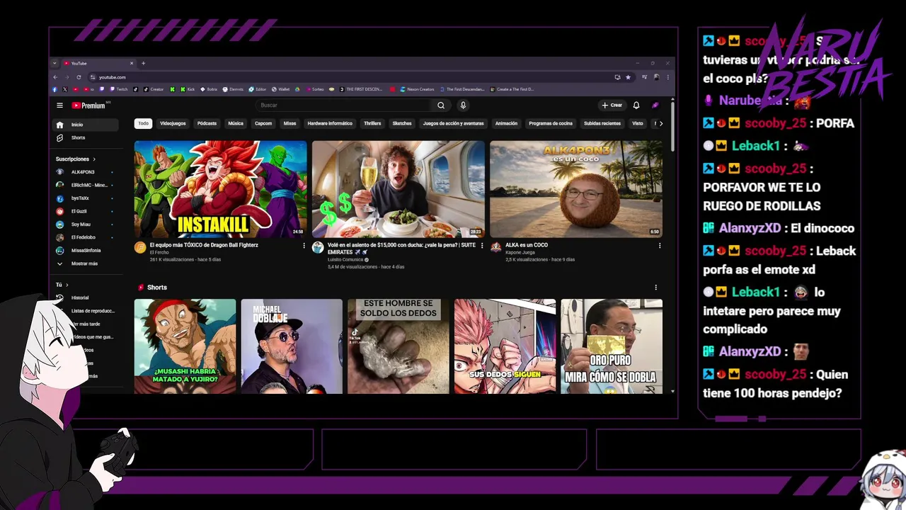Expand the tab search dropdown arrow
This screenshot has width=906, height=510.
click(x=55, y=63)
